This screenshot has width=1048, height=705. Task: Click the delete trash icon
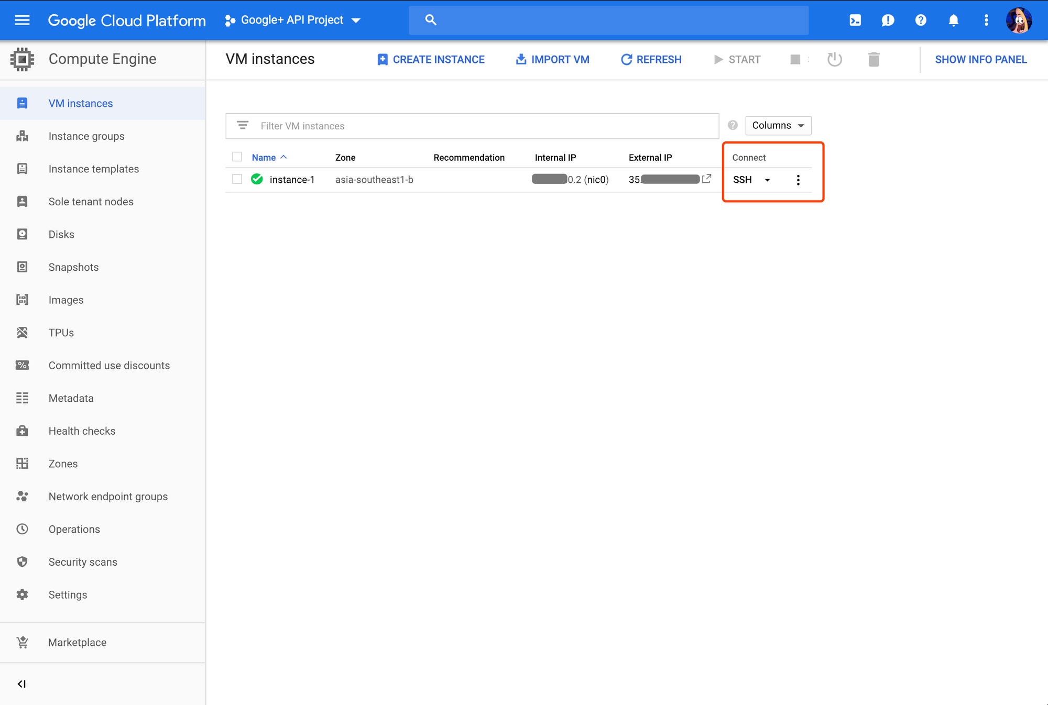[x=874, y=60]
